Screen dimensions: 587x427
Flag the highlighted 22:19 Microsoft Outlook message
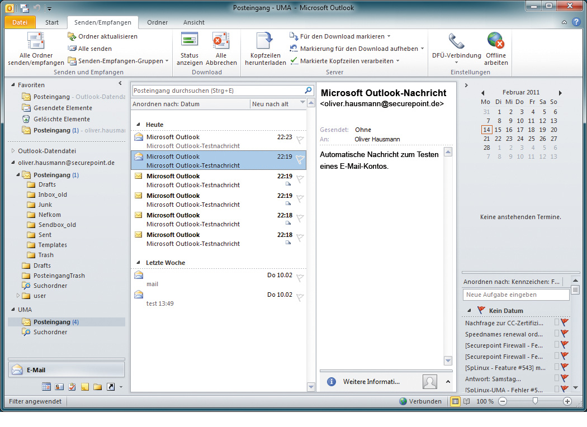(300, 159)
